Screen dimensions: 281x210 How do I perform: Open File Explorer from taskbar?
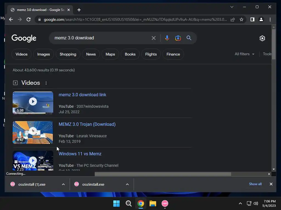click(x=153, y=203)
